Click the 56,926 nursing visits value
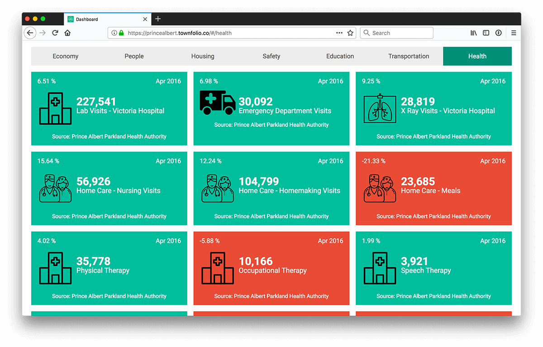543x347 pixels. tap(94, 181)
